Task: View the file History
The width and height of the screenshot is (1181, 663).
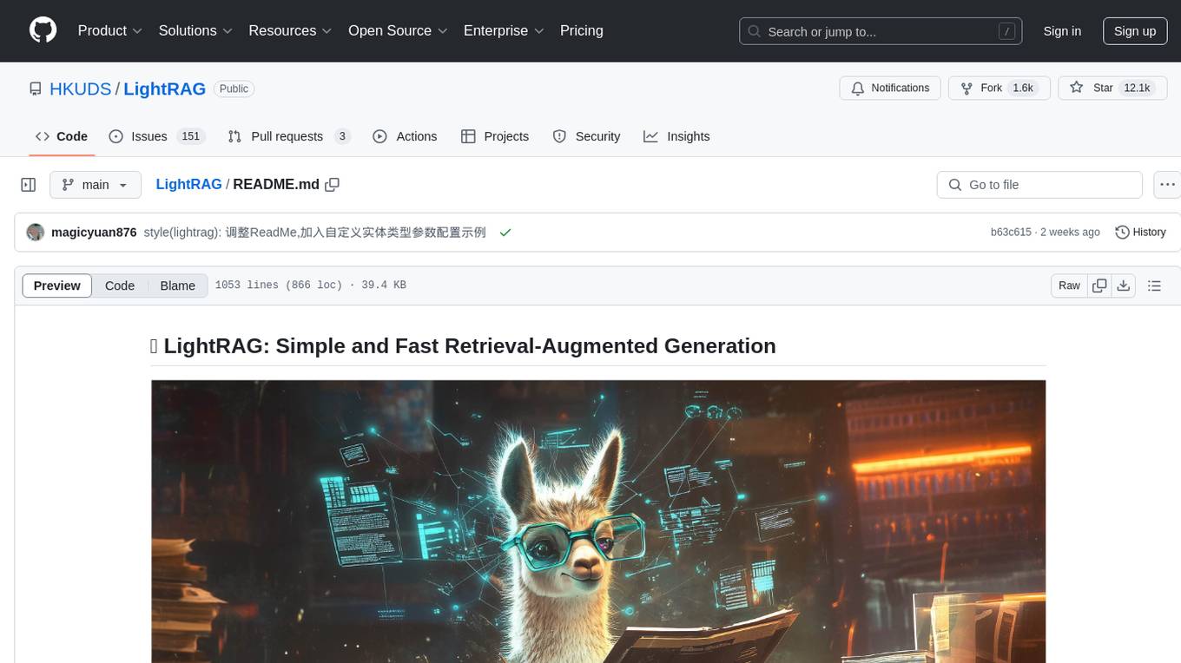Action: tap(1140, 233)
